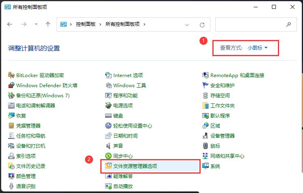303x193 pixels.
Task: Open the 存储空间 icon
Action: (206, 95)
